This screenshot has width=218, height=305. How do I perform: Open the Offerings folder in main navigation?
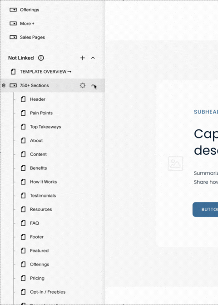point(30,10)
